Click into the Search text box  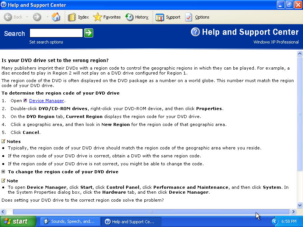(56, 33)
